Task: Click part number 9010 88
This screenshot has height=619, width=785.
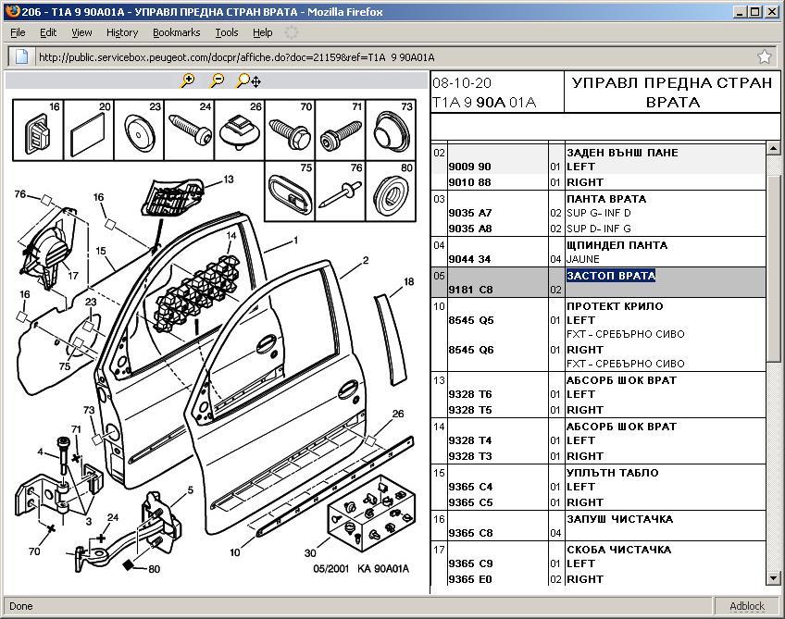Action: 469,182
